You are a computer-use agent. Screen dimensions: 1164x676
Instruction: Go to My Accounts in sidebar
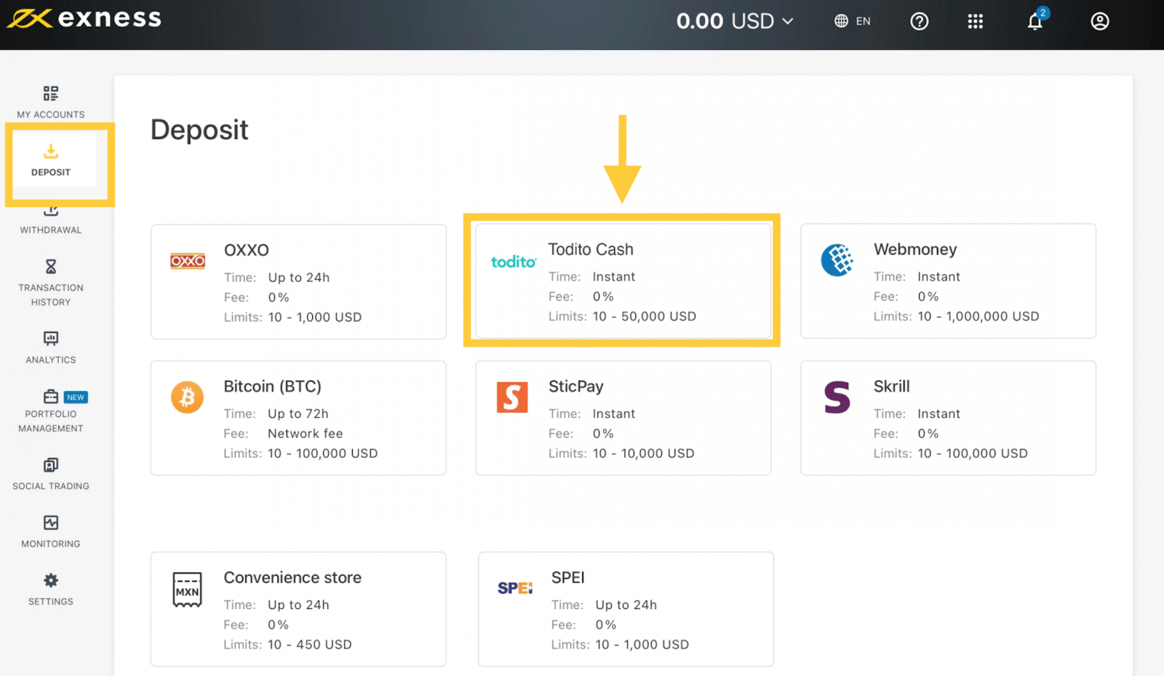(51, 102)
